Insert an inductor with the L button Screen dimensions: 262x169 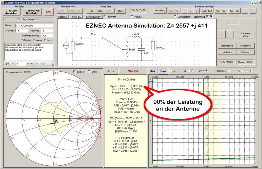click(x=196, y=11)
